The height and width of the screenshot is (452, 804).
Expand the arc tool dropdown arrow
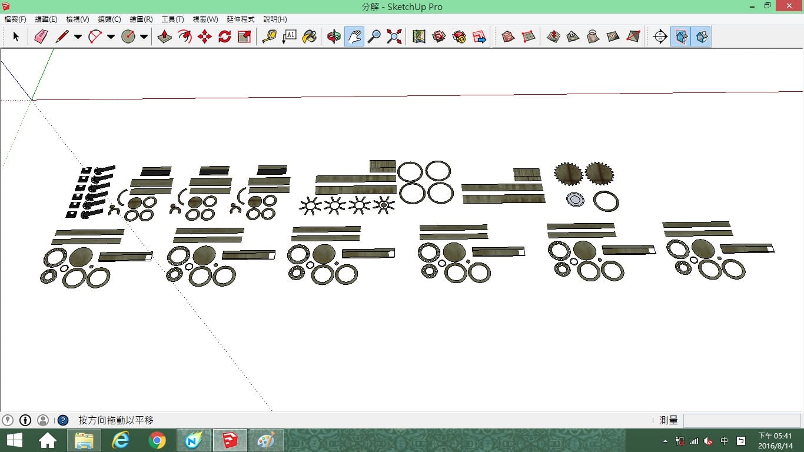(x=111, y=36)
